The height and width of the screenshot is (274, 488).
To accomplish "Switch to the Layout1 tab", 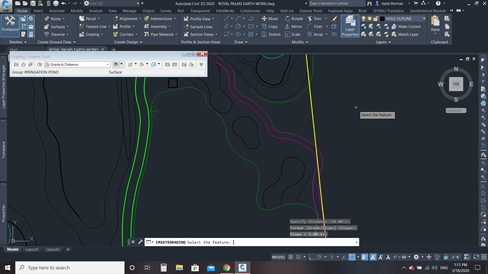I will tap(32, 249).
